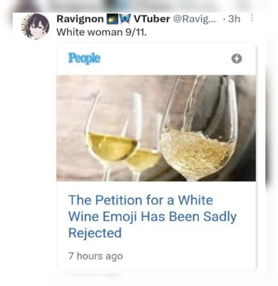Click the VTuber text in display name

(152, 19)
